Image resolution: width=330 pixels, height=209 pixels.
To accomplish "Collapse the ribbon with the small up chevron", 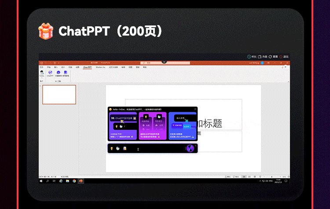I will [288, 82].
